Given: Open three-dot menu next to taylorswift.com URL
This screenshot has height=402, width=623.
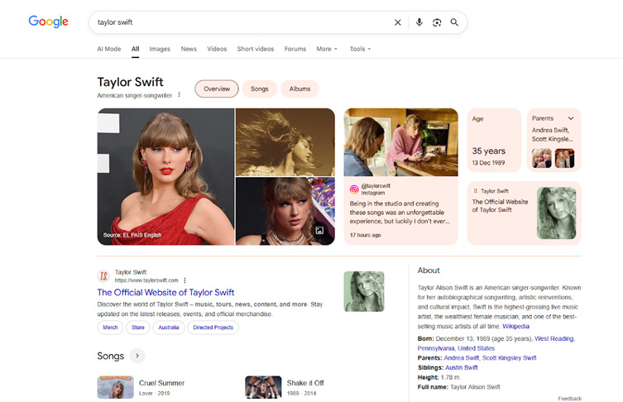Looking at the screenshot, I should pyautogui.click(x=185, y=280).
